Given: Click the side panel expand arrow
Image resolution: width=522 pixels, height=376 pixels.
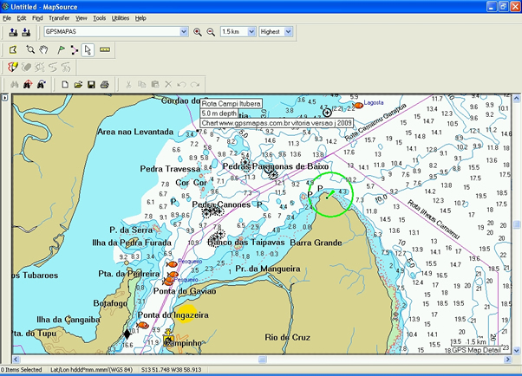Looking at the screenshot, I should point(5,98).
